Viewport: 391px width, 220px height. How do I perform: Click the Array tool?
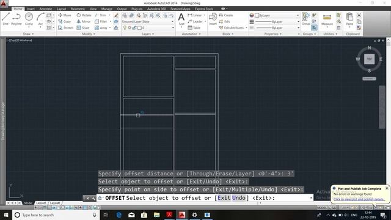pyautogui.click(x=101, y=28)
